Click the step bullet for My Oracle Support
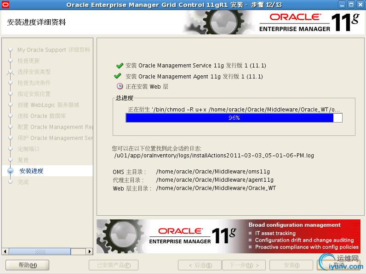This screenshot has width=366, height=274. coord(10,50)
